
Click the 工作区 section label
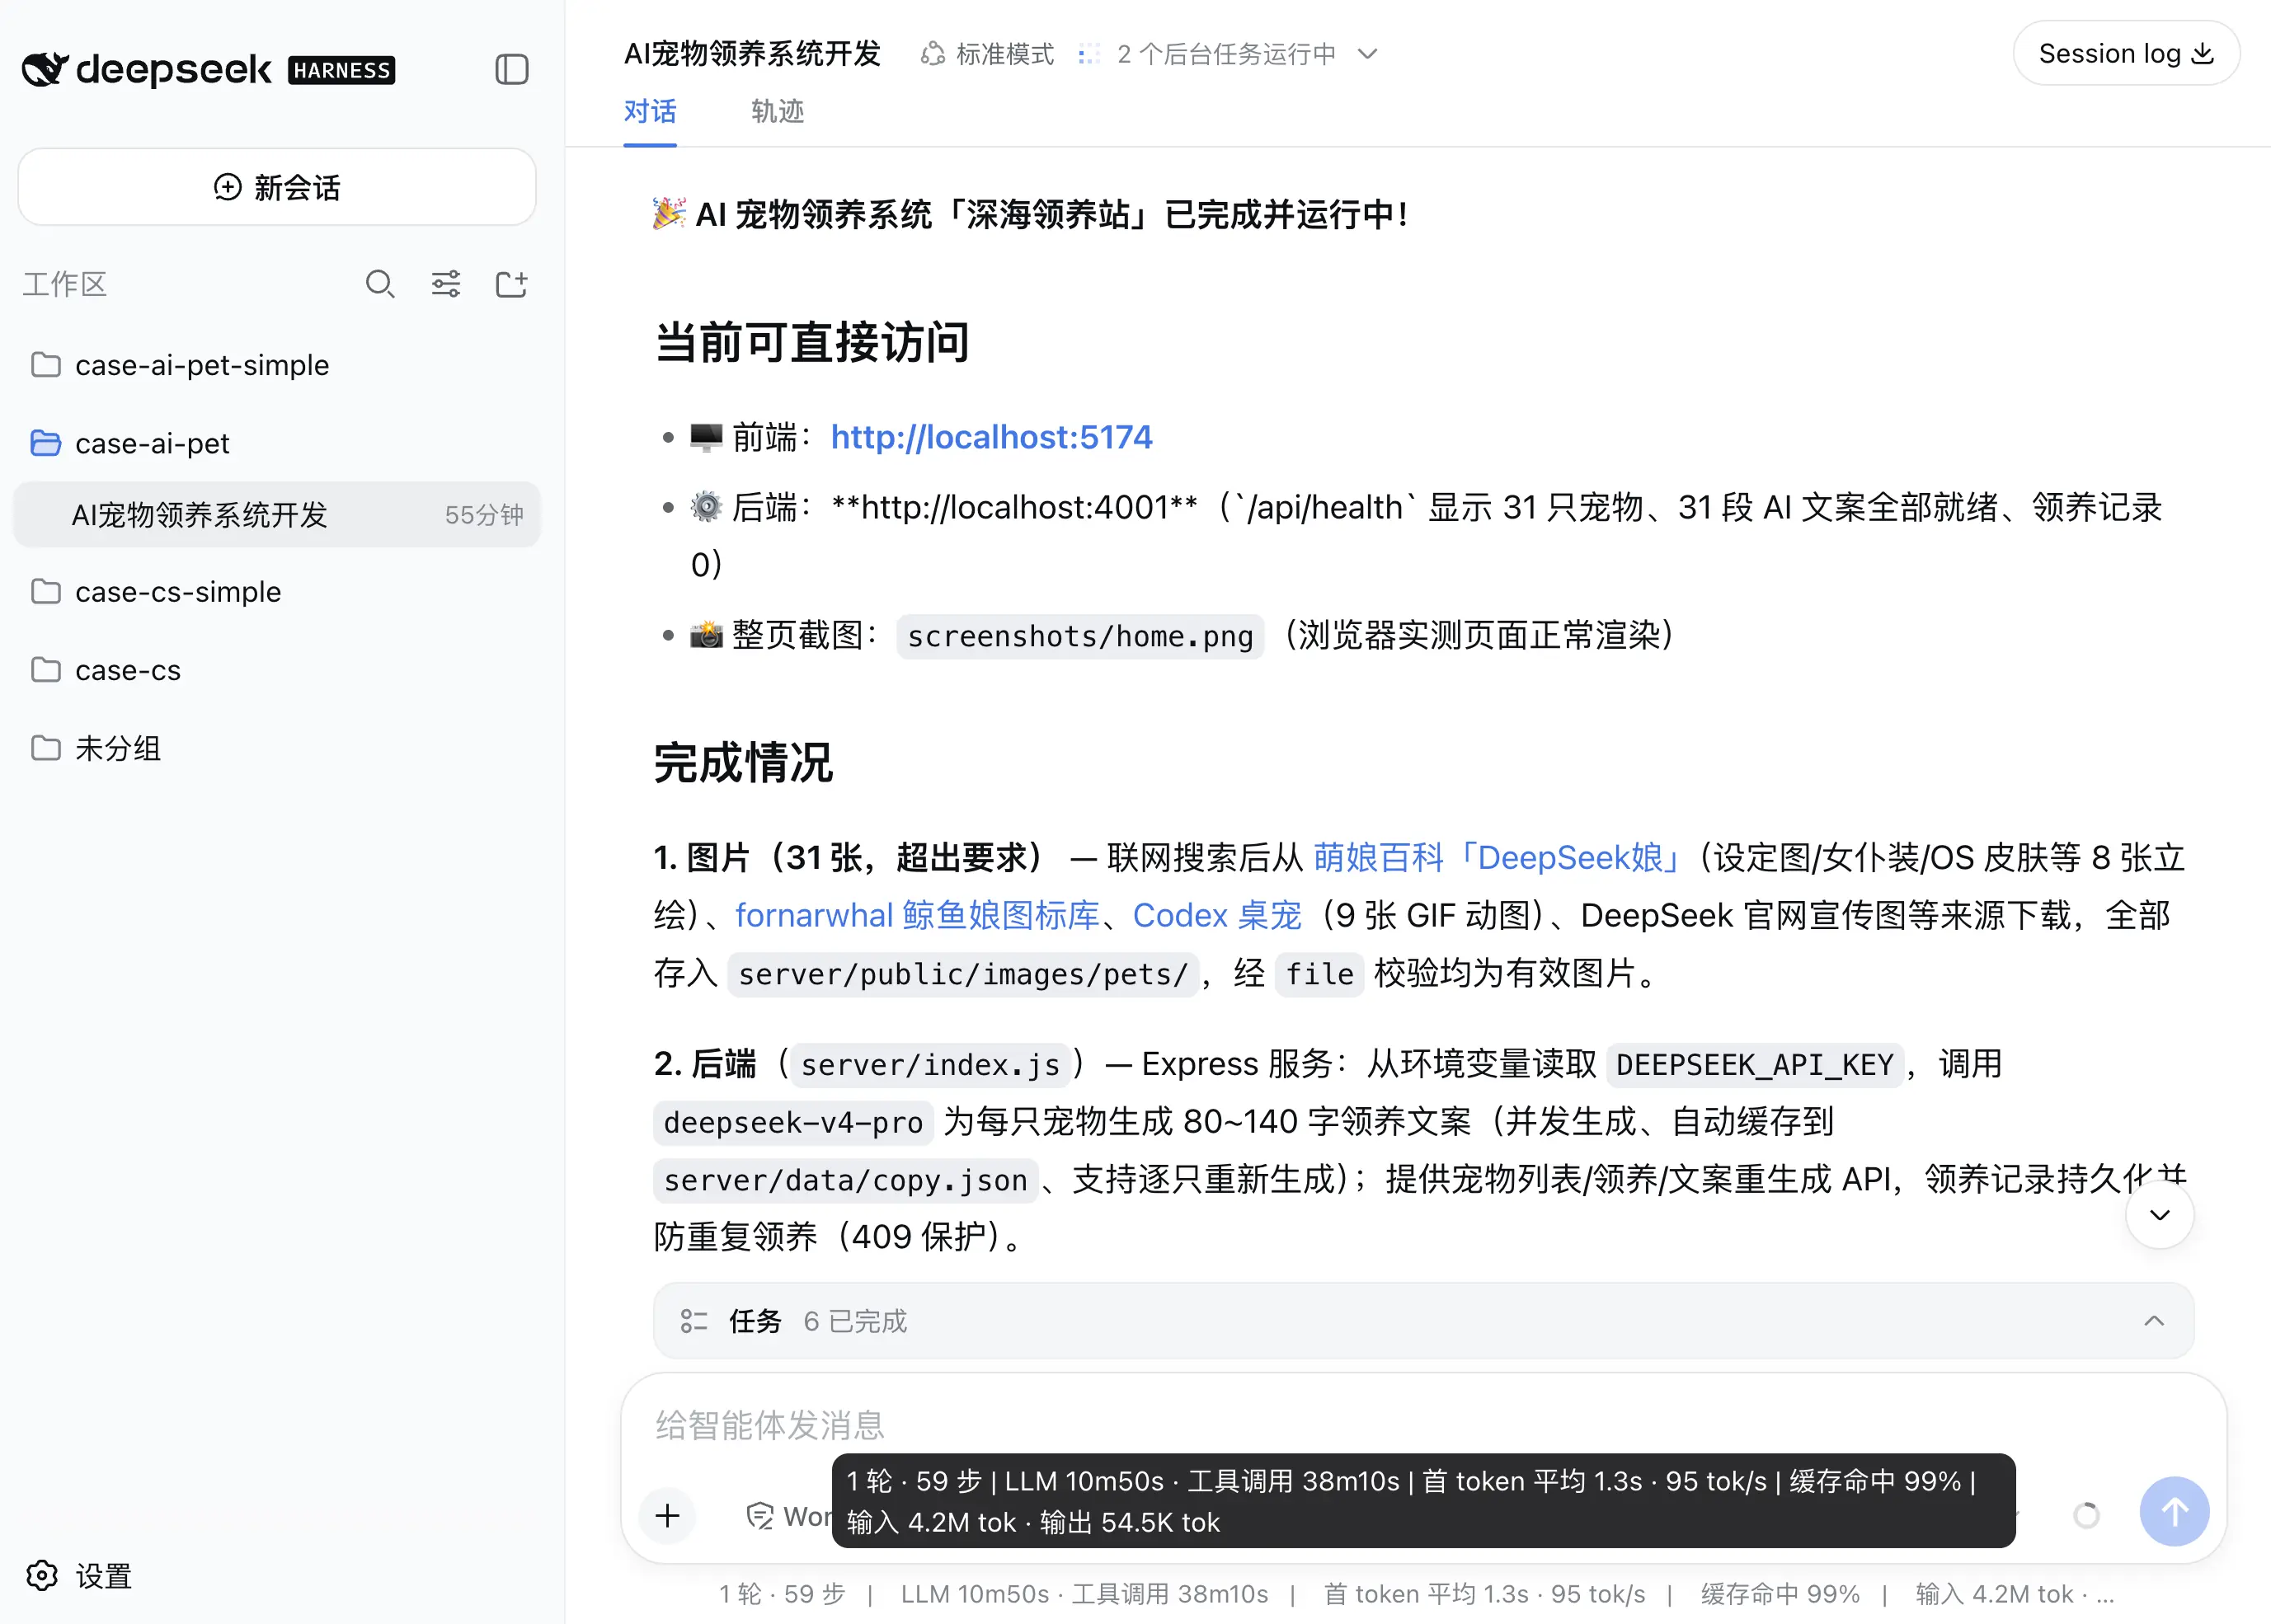point(65,284)
